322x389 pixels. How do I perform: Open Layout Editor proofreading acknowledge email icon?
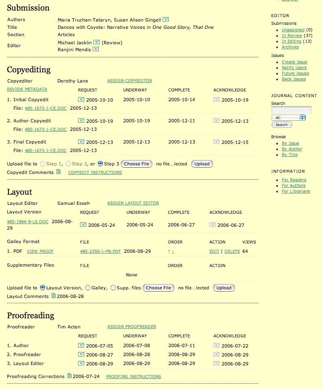217,363
